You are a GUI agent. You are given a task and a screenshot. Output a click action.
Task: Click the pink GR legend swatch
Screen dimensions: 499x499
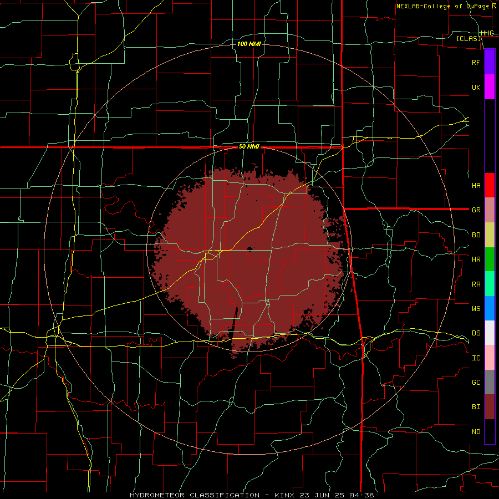[x=490, y=210]
